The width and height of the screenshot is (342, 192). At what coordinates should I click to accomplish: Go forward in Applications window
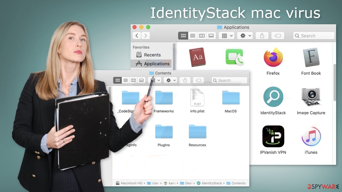146,35
